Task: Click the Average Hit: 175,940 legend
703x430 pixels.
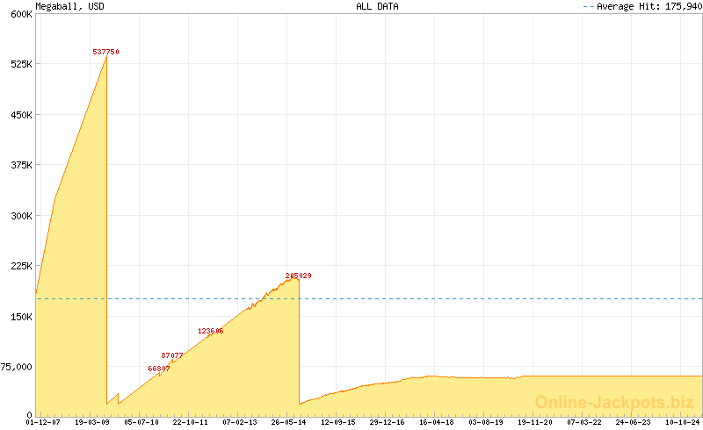Action: (641, 6)
